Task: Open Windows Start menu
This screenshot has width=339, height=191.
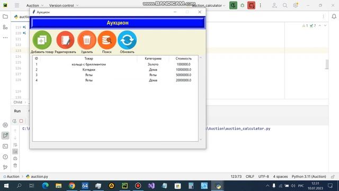Action: 6,186
